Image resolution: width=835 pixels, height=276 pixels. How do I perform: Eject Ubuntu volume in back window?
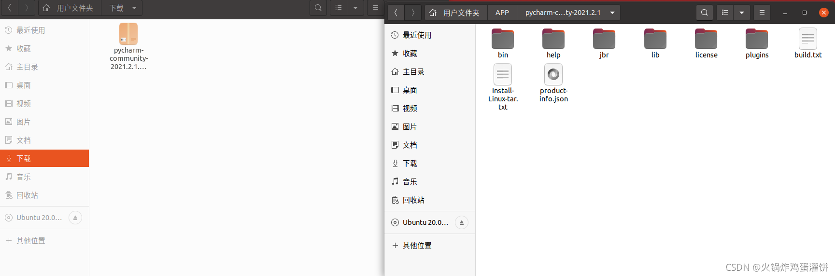coord(75,218)
